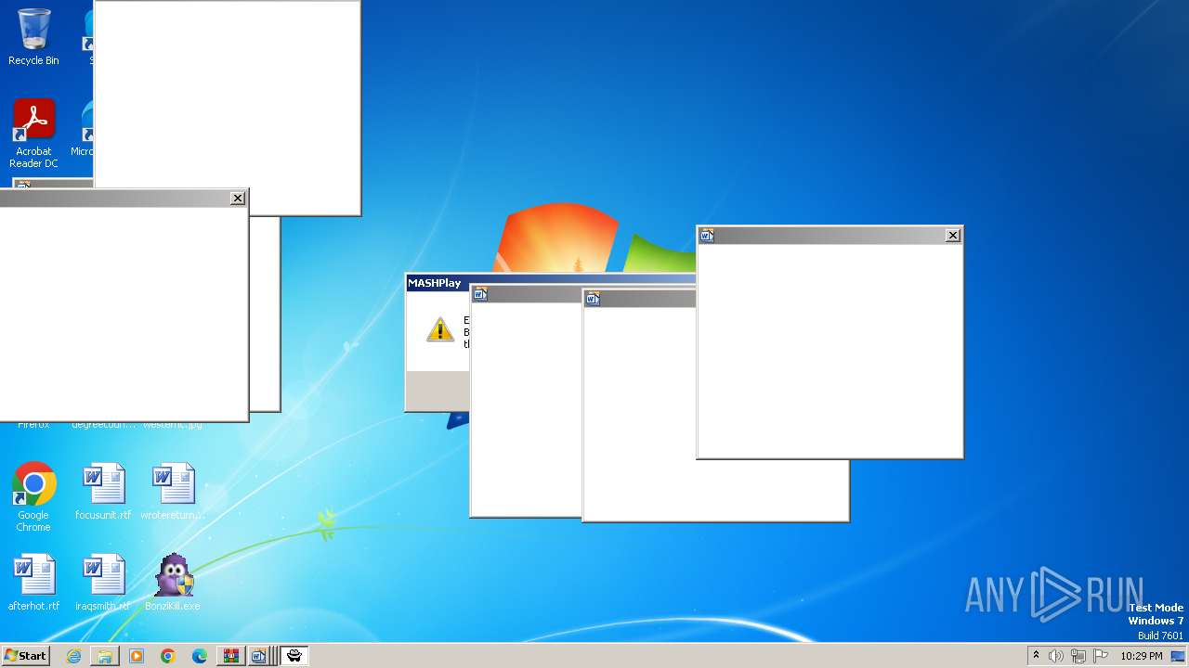Click the WinRAR taskbar button
The image size is (1189, 668).
click(231, 656)
